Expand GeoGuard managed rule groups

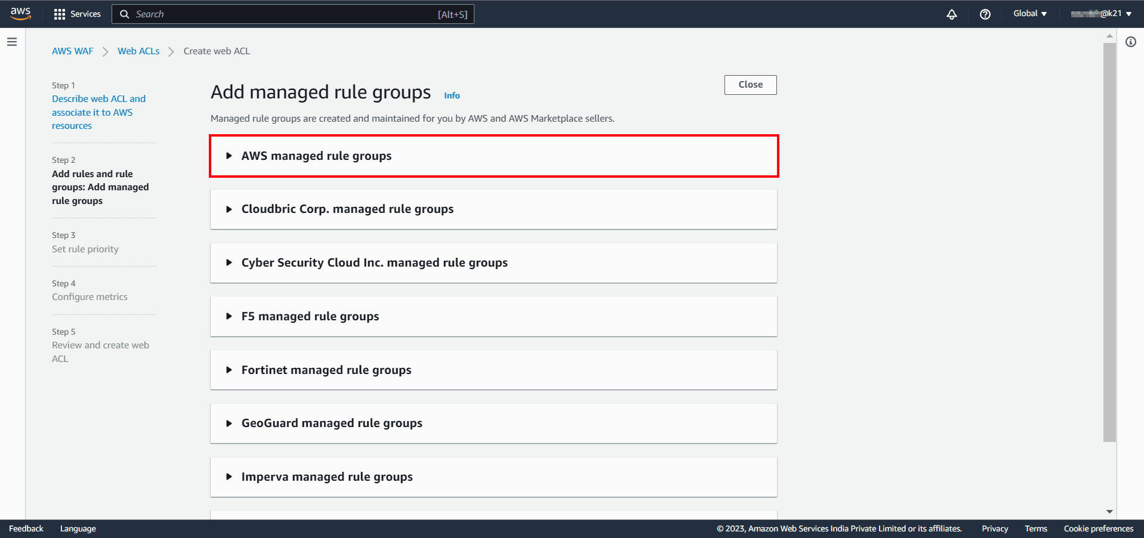[x=331, y=423]
